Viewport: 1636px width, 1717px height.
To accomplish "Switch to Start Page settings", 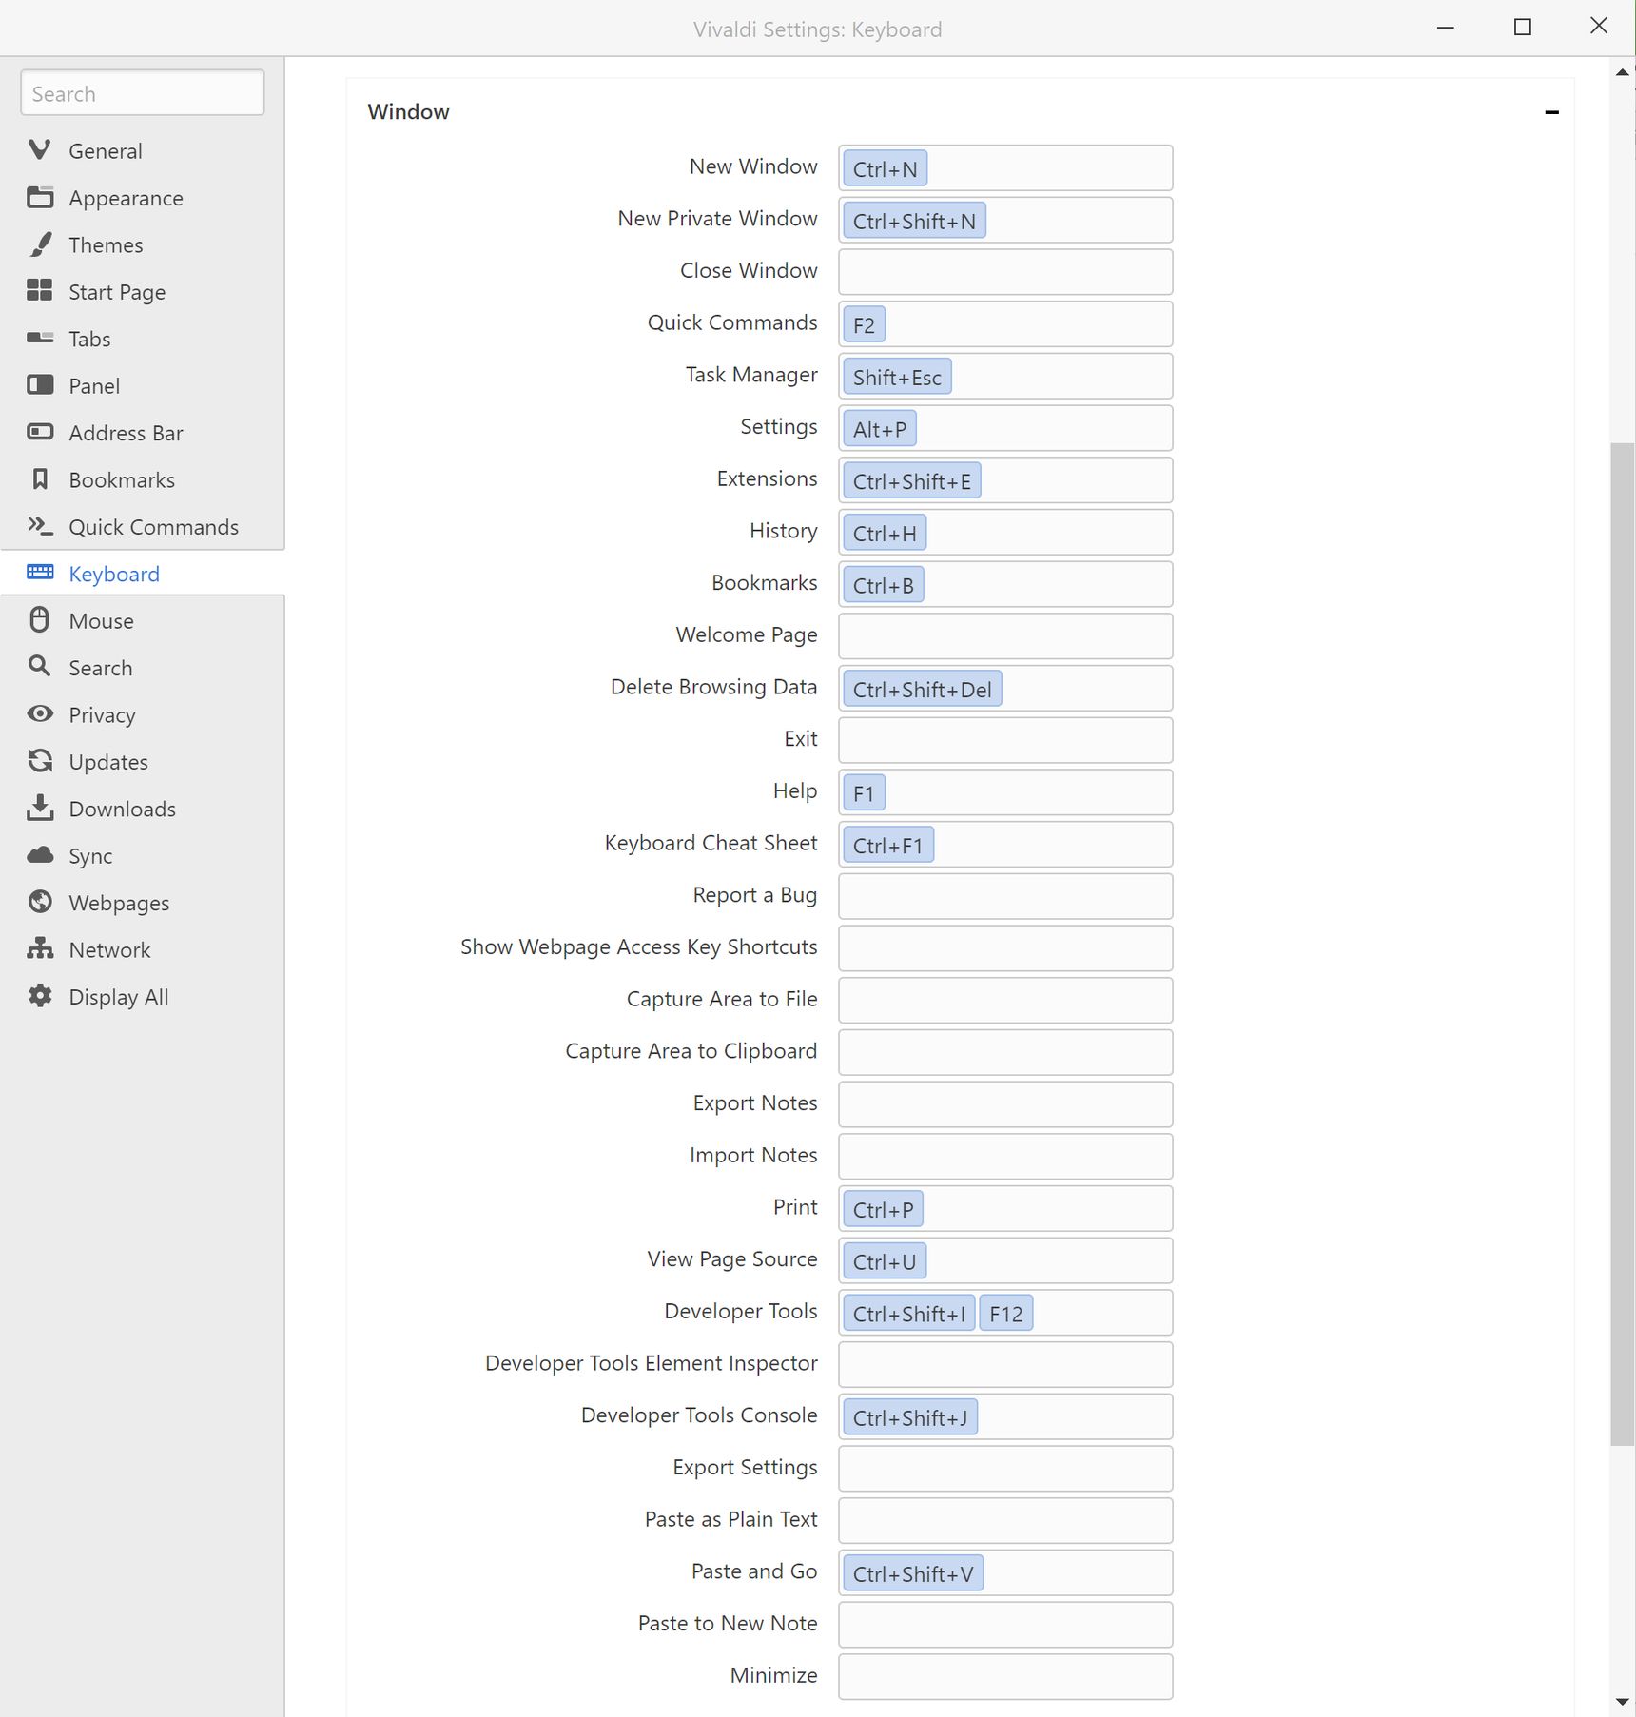I will coord(143,291).
